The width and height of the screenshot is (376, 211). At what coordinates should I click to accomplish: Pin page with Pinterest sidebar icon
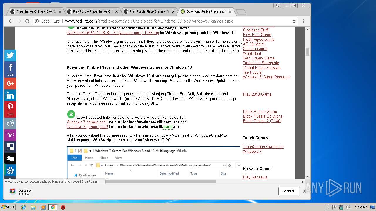tap(10, 109)
